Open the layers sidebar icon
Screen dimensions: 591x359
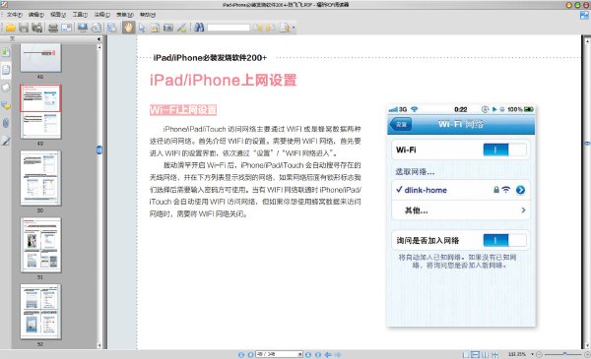click(x=6, y=88)
